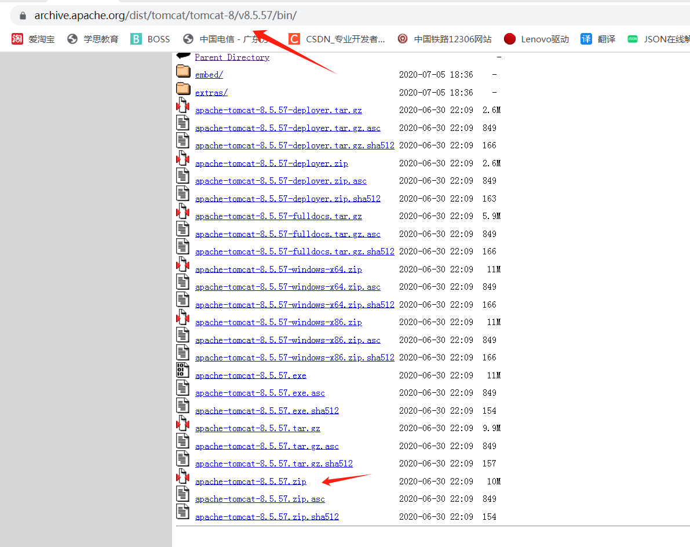Open the Lenovo驱动 bookmark
690x547 pixels.
pyautogui.click(x=536, y=39)
